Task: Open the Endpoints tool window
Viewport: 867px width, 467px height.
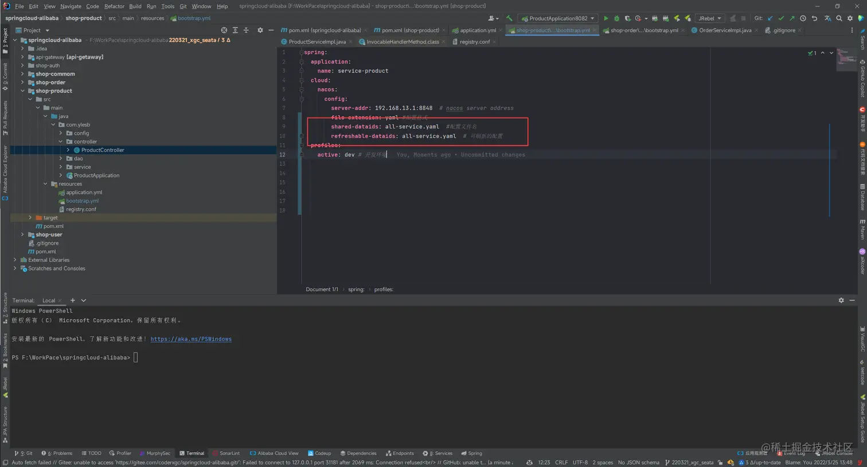Action: tap(400, 453)
